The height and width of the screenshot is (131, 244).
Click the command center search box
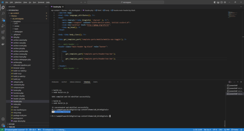126,2
